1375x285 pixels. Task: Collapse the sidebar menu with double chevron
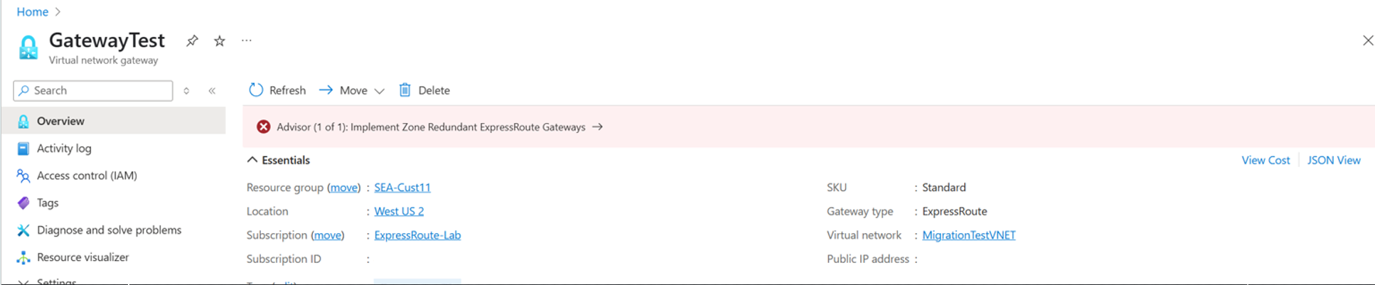coord(212,91)
